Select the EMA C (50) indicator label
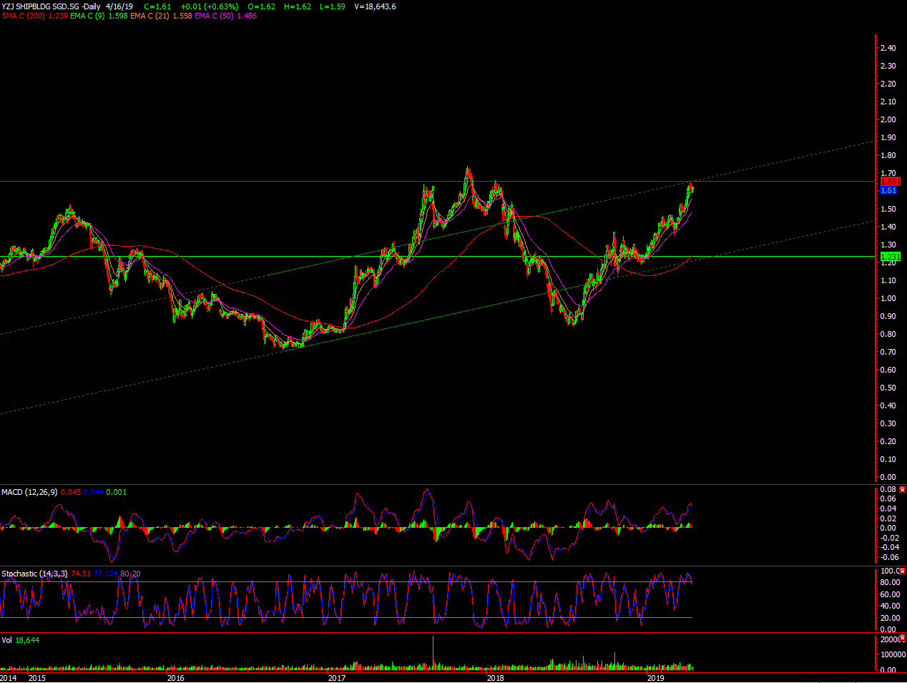Image resolution: width=907 pixels, height=683 pixels. coord(214,16)
